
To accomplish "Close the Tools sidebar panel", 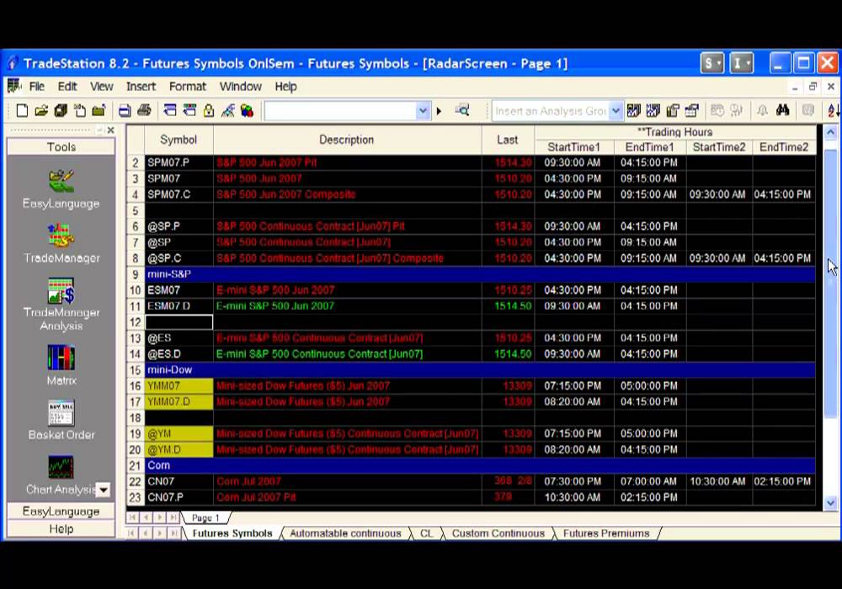I will coord(110,130).
